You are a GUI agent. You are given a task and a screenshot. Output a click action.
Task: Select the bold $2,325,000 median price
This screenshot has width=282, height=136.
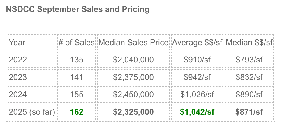coord(133,112)
